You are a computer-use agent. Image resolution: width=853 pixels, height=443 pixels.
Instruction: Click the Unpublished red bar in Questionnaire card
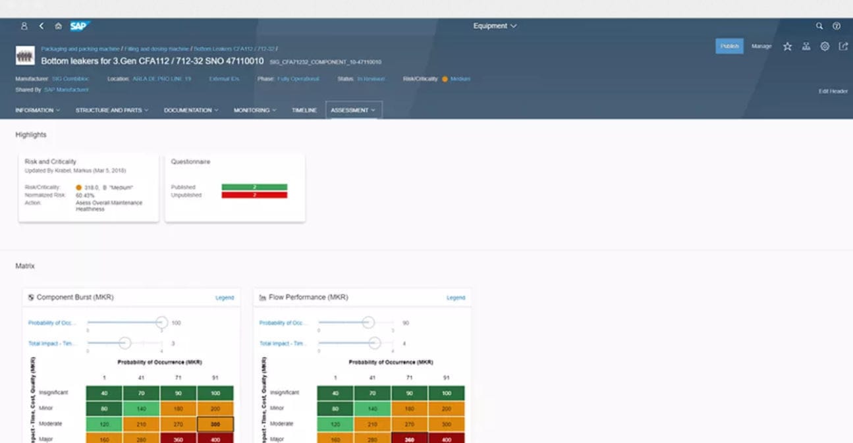coord(256,195)
